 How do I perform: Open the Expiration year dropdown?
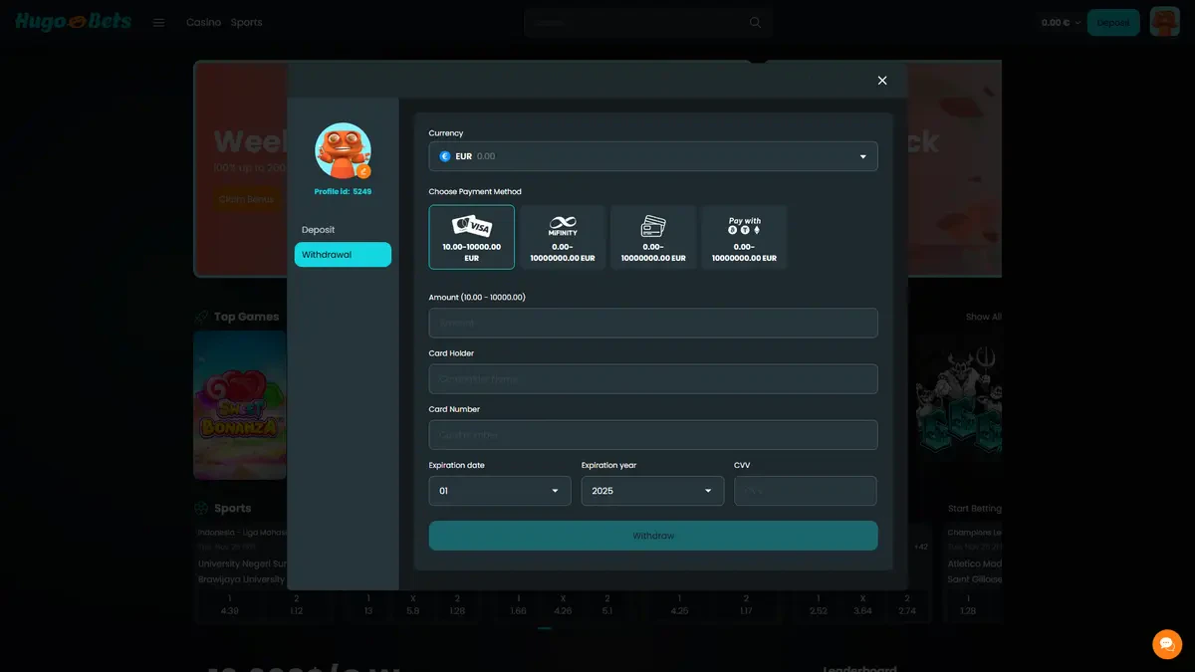[x=652, y=491]
